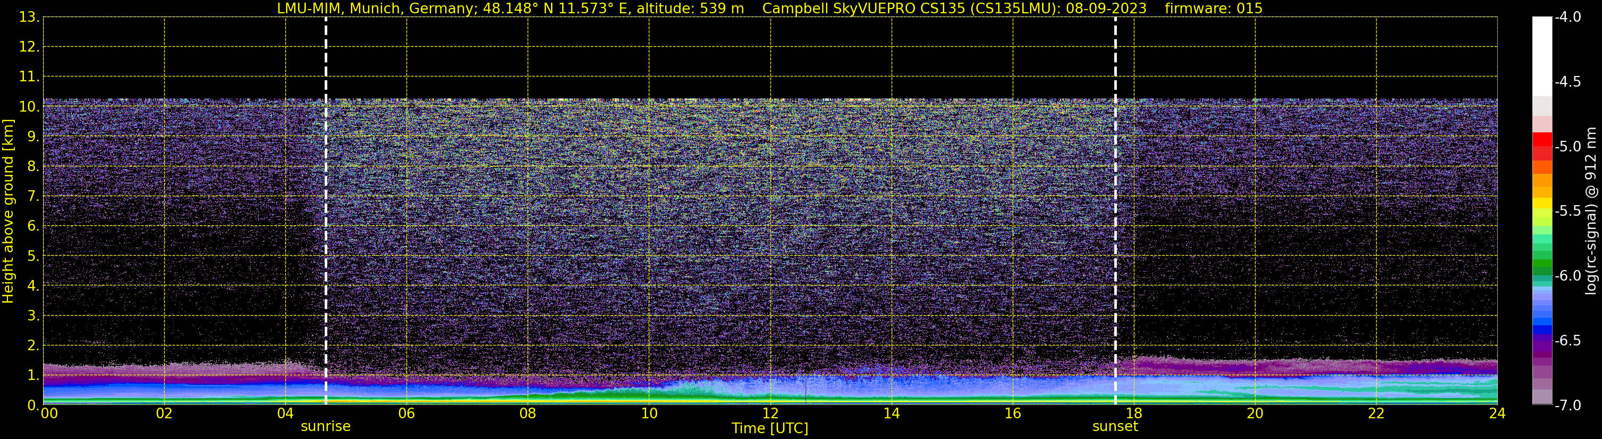
Task: Click the height axis tick label 3
Action: [x=32, y=315]
